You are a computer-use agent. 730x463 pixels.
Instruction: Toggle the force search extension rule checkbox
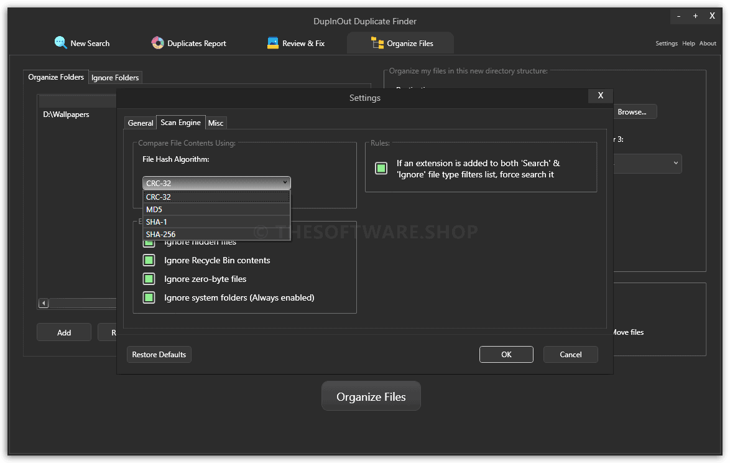pos(381,168)
